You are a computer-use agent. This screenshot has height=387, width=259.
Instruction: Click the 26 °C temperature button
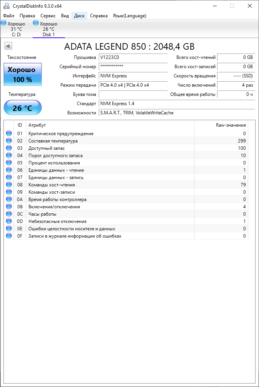[23, 107]
